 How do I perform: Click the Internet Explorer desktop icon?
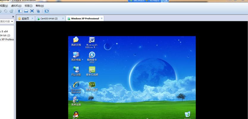[x=76, y=87]
